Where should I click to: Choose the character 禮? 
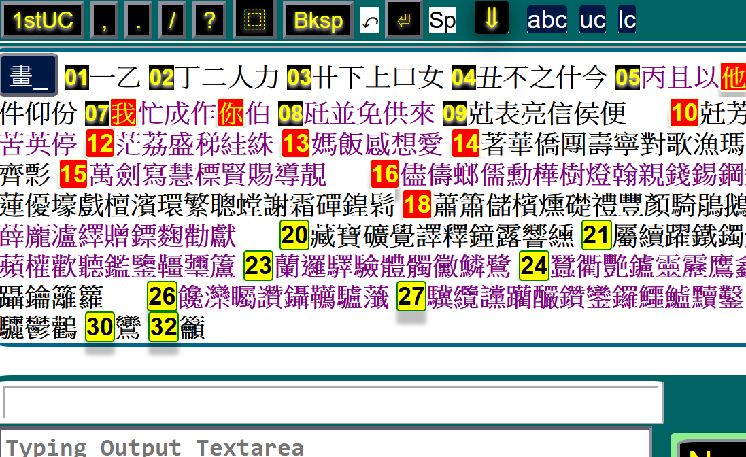(603, 205)
